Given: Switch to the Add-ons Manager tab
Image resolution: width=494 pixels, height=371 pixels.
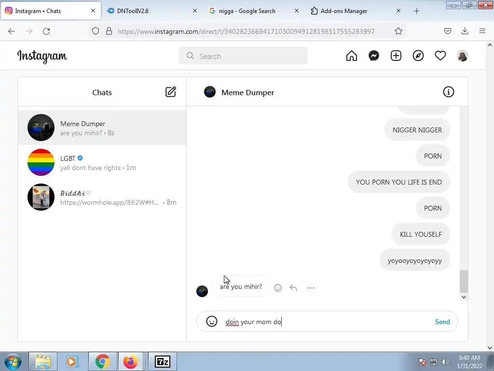Looking at the screenshot, I should [x=356, y=11].
